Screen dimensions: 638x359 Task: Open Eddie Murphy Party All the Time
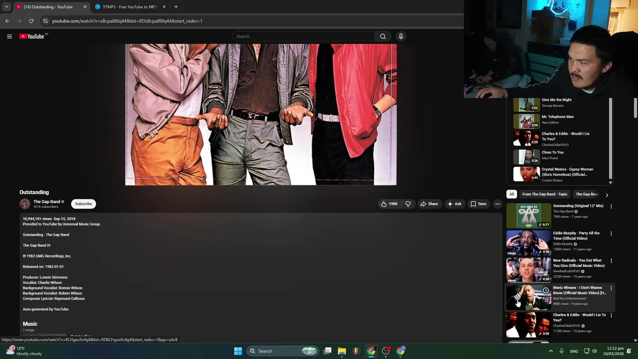pos(576,236)
